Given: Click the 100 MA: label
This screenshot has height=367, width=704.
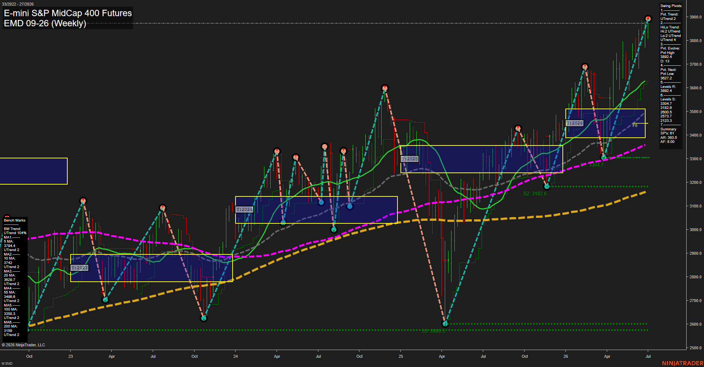Looking at the screenshot, I should pyautogui.click(x=10, y=309).
